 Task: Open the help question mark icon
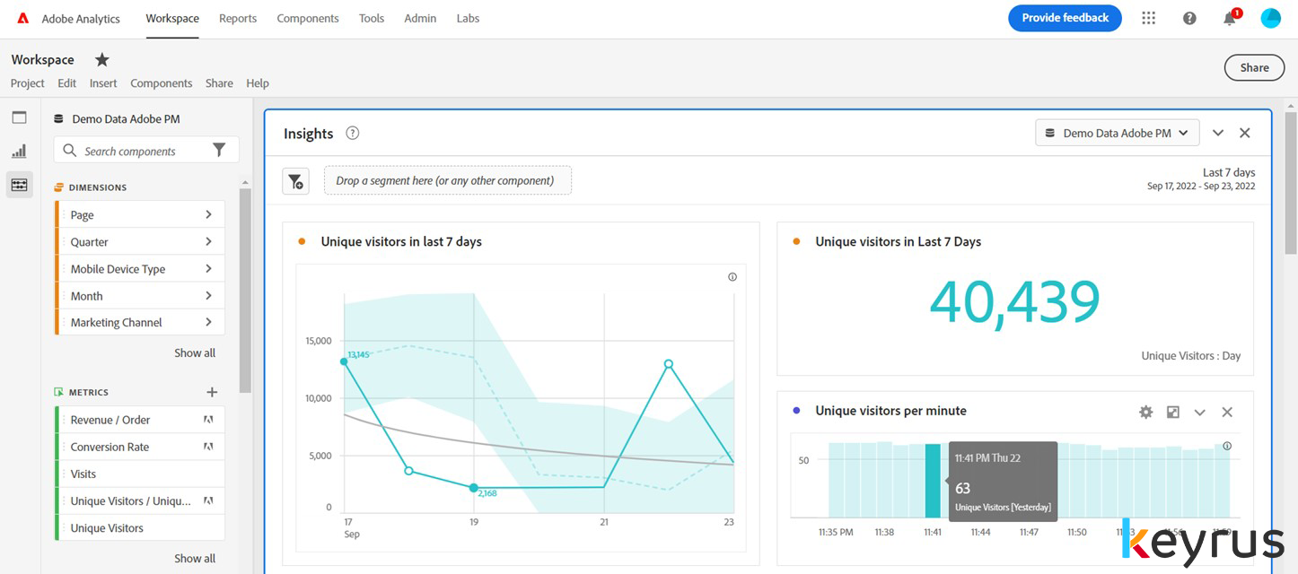(1189, 18)
